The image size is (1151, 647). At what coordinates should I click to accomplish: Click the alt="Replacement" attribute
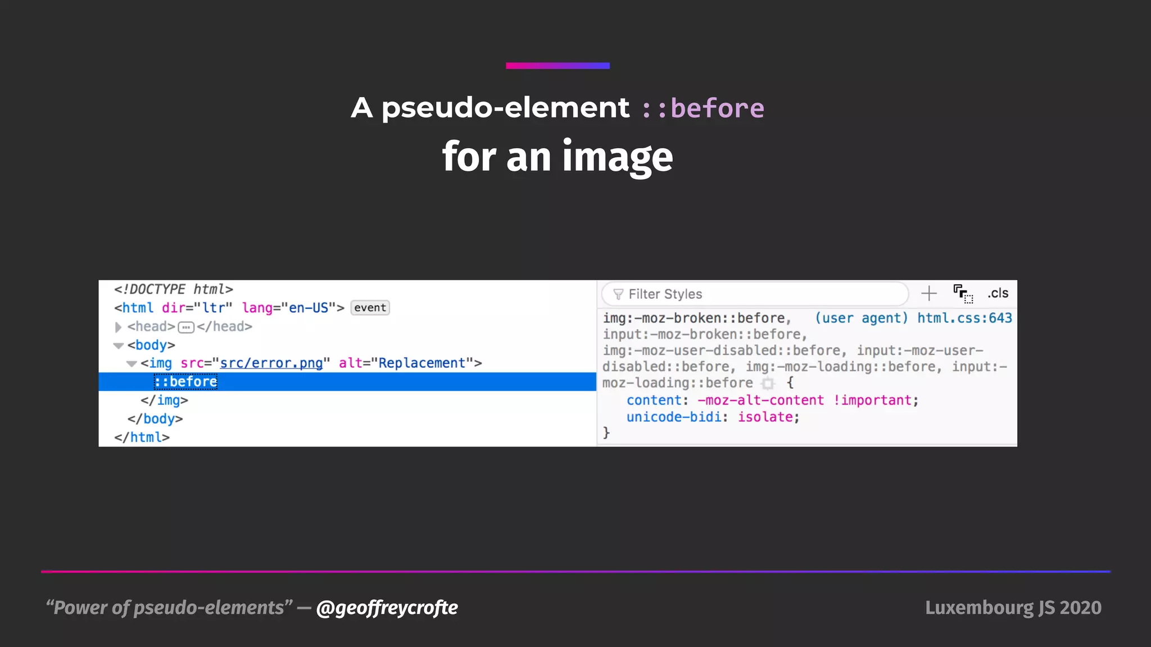click(x=406, y=363)
